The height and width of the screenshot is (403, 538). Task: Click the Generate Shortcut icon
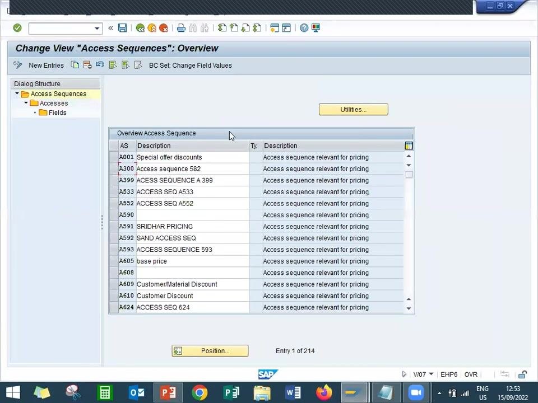point(286,28)
